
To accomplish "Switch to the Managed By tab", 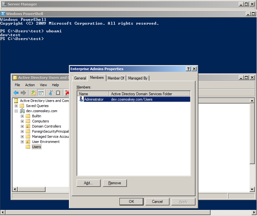I will point(138,78).
